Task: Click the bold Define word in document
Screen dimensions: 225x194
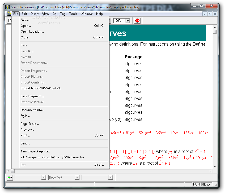Action: [x=199, y=44]
